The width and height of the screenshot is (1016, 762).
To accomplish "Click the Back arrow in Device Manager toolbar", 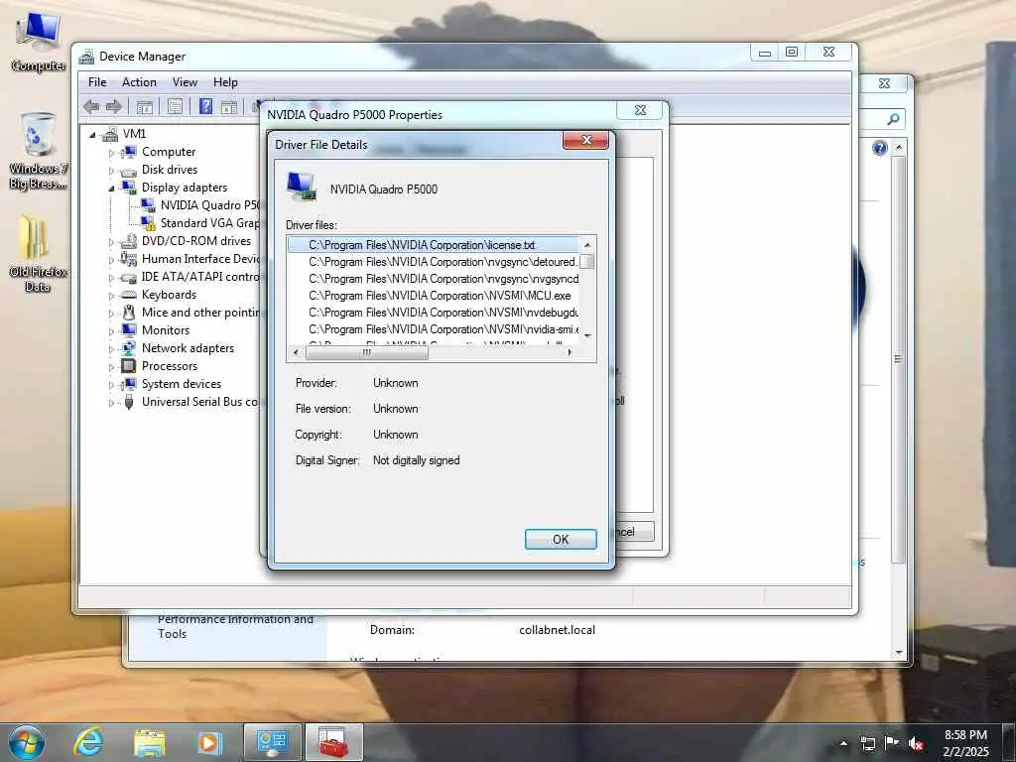I will (x=91, y=107).
